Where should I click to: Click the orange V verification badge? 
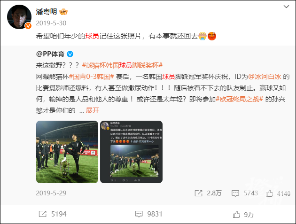[x=28, y=26]
